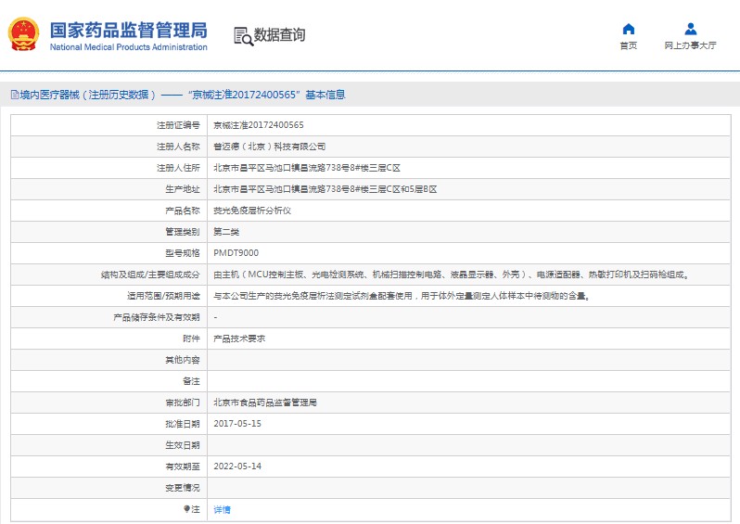
Task: Click the model specification PMDT9000 value
Action: coord(236,253)
